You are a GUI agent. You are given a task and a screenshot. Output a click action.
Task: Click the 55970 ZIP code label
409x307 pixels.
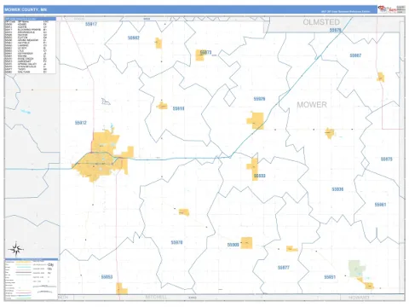[x=176, y=242]
